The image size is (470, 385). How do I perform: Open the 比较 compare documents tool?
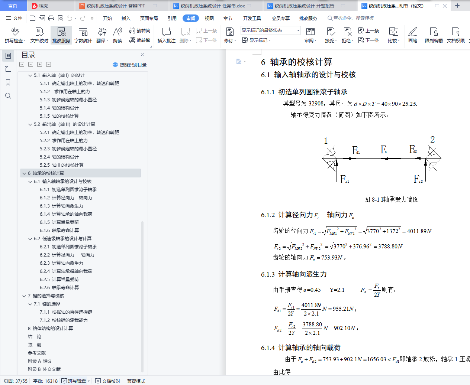tap(394, 35)
